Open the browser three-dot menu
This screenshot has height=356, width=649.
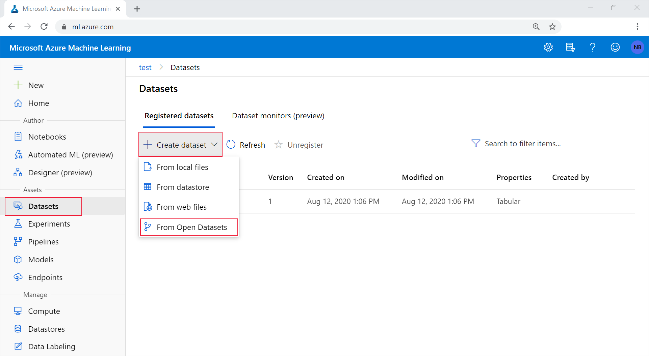(637, 27)
